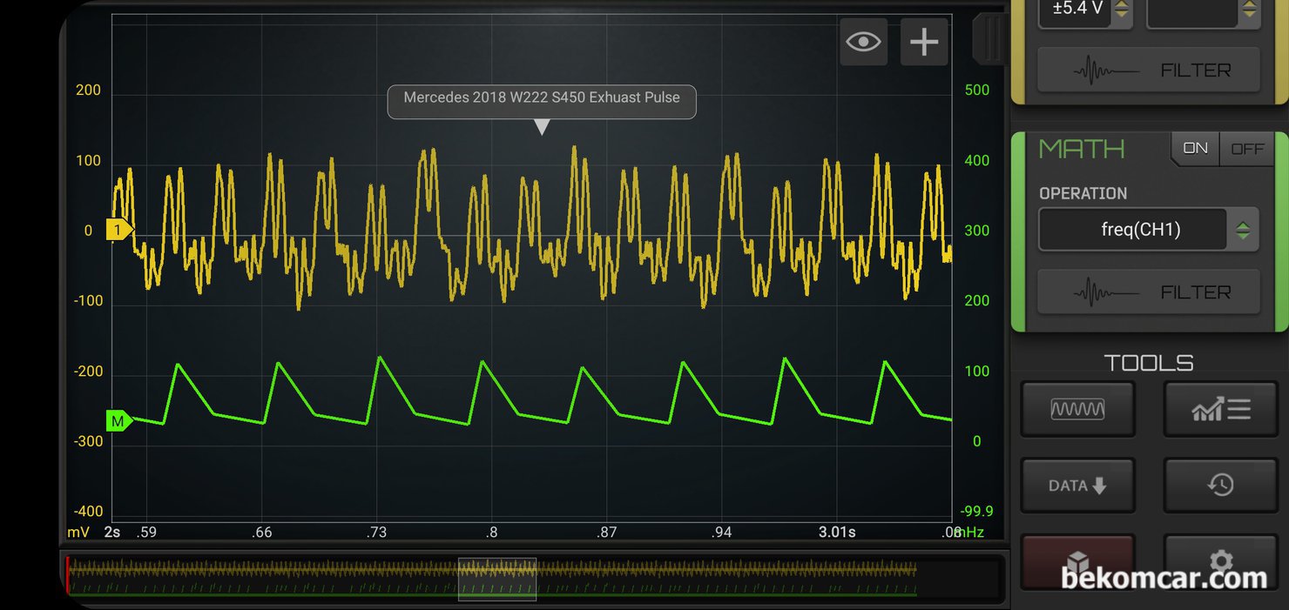Turn the MATH channel ON
The height and width of the screenshot is (610, 1289).
1195,149
